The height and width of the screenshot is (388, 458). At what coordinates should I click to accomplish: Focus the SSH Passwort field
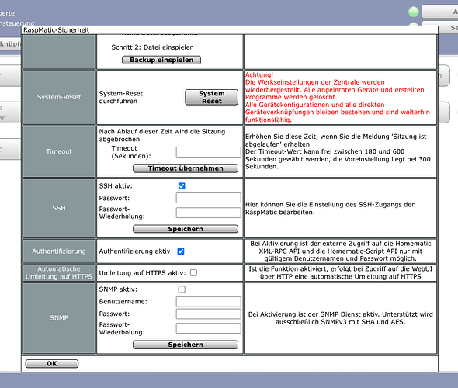(x=208, y=198)
